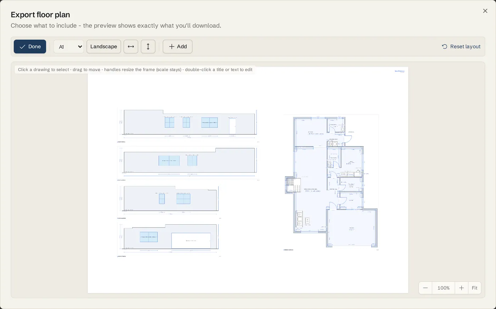Click the "Export floor plan" heading
This screenshot has height=309, width=496.
[40, 15]
